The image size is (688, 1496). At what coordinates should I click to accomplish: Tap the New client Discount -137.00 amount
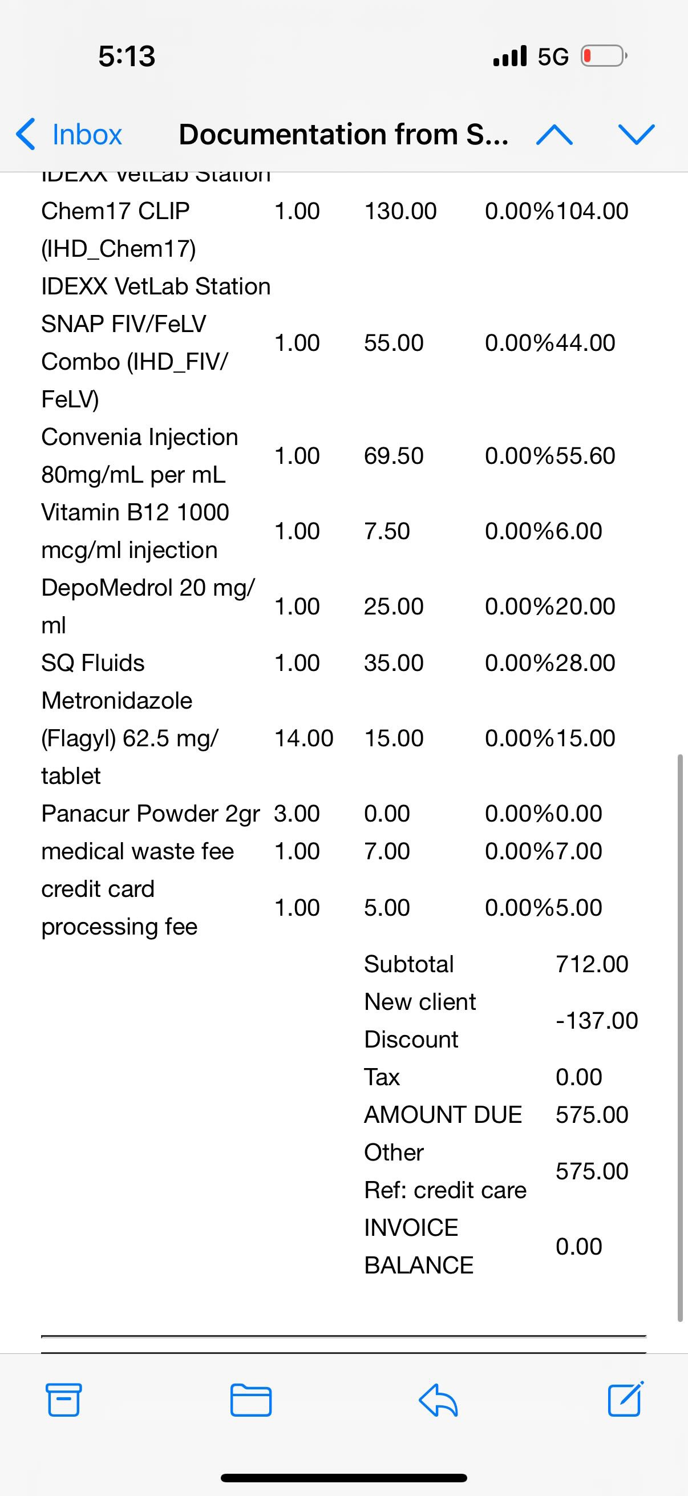pos(597,1020)
